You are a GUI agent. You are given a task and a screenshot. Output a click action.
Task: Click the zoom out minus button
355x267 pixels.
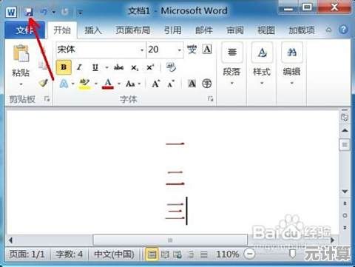(250, 254)
